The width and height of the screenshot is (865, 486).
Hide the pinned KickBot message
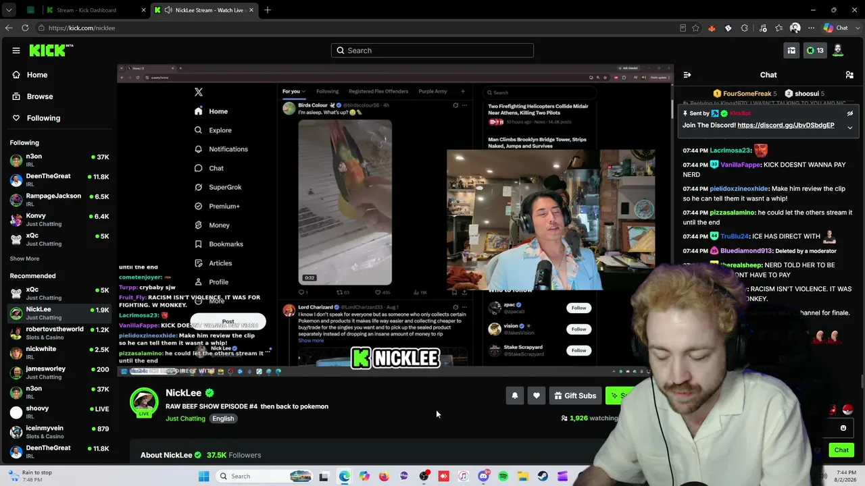pos(850,113)
